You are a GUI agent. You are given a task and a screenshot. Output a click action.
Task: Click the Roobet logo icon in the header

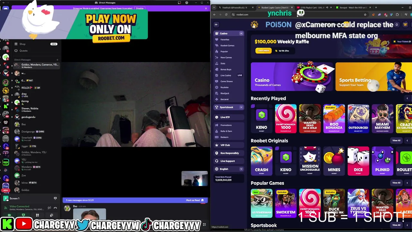[x=254, y=24]
